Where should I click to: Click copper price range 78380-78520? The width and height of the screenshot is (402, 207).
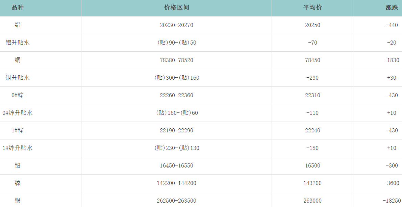pyautogui.click(x=176, y=60)
